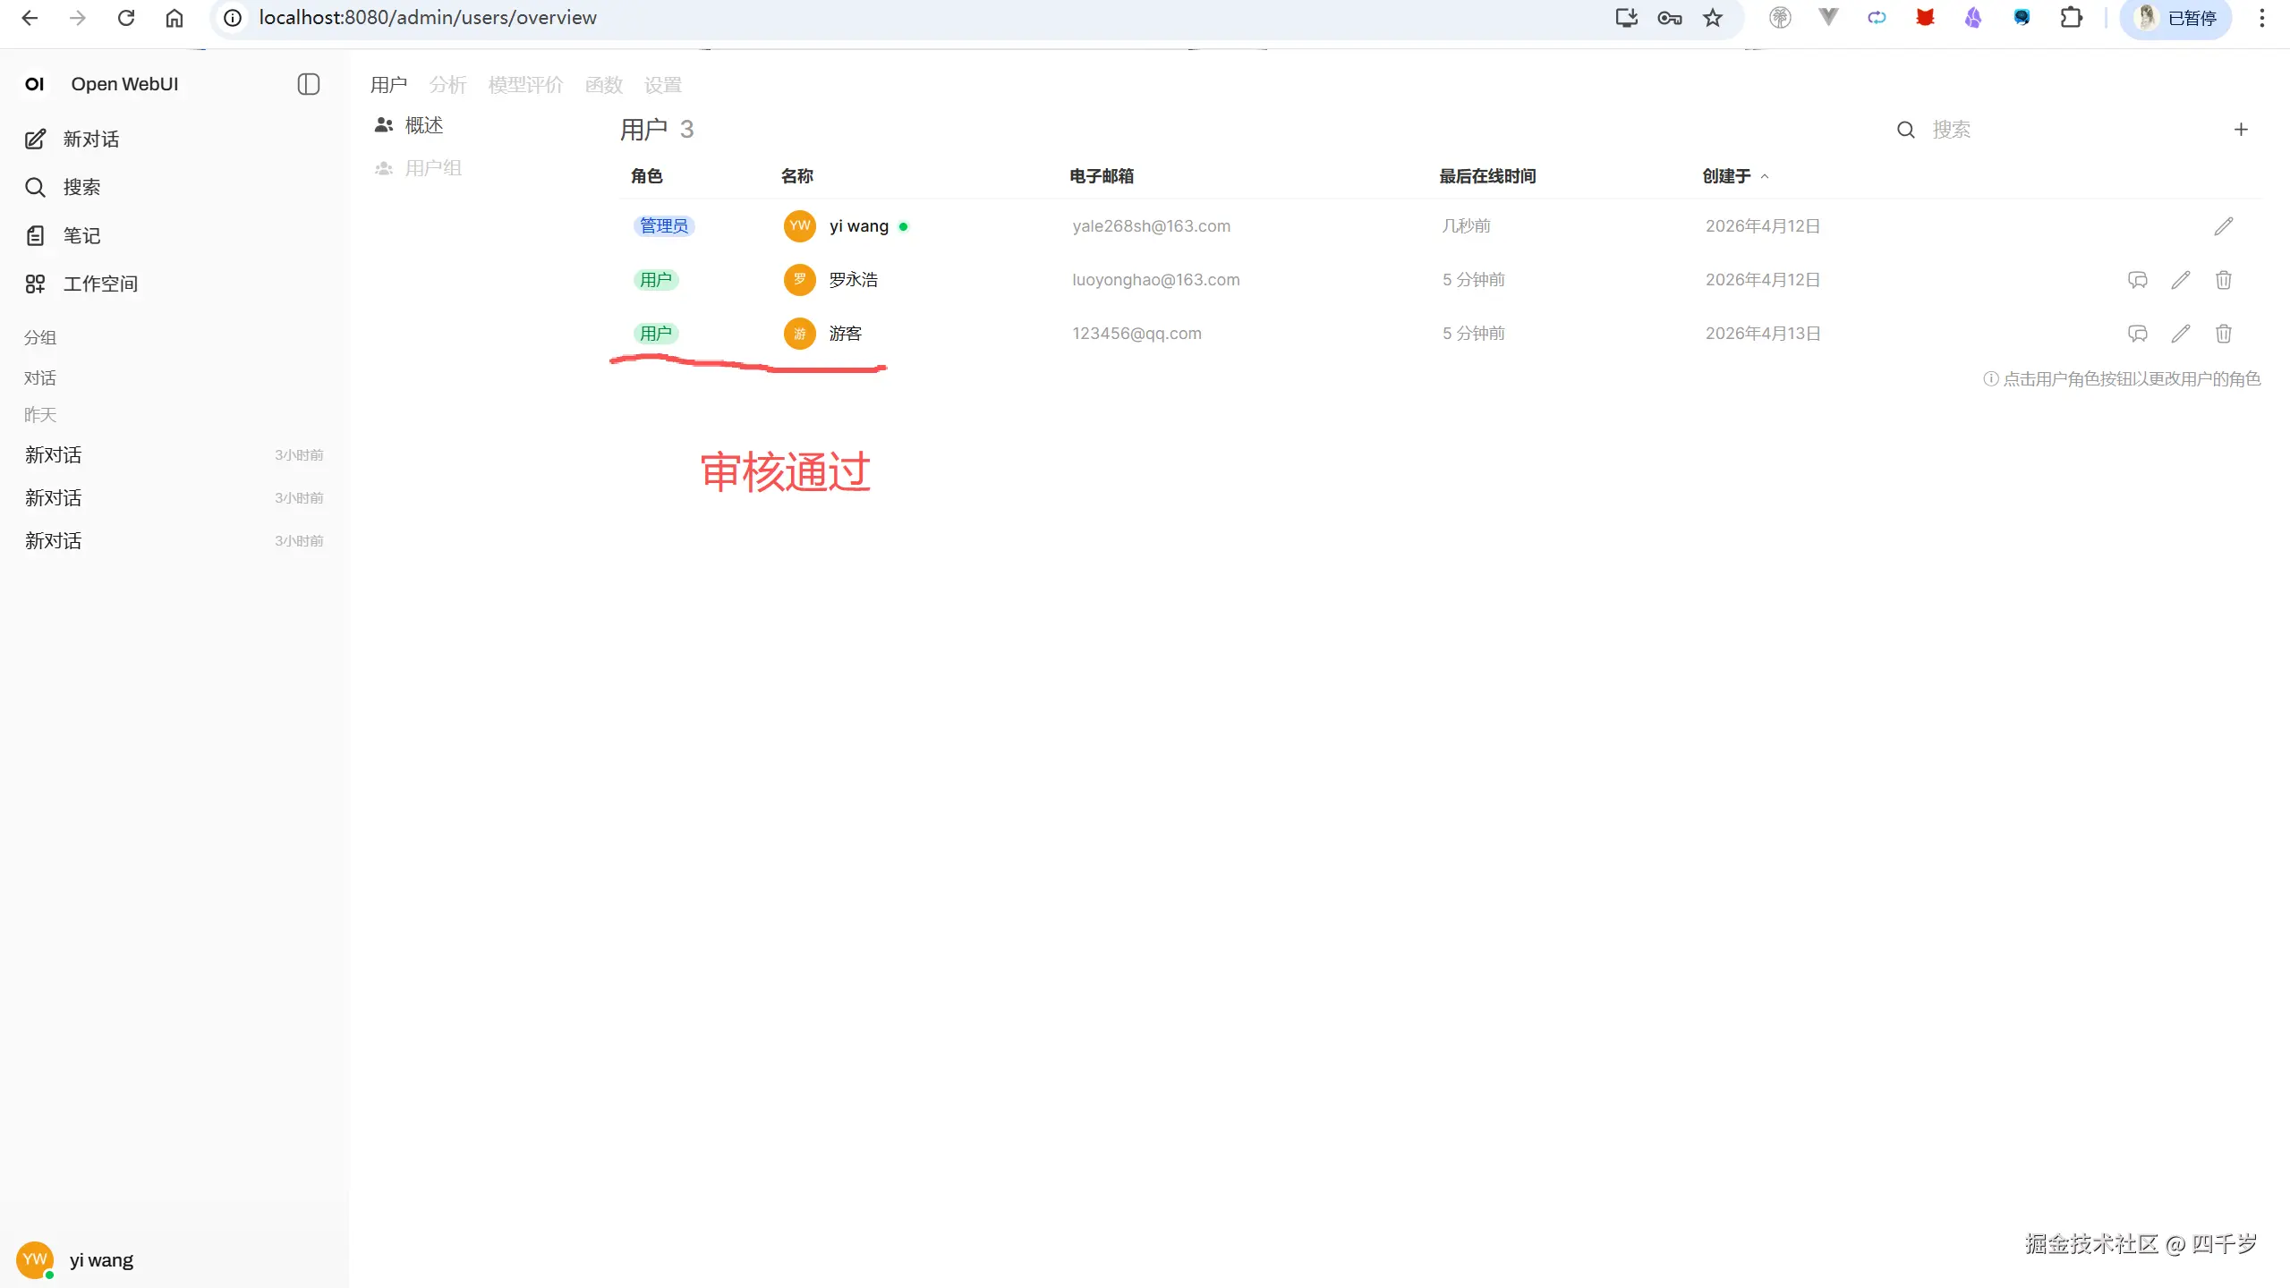The height and width of the screenshot is (1288, 2290).
Task: Toggle the 游客 role badge
Action: click(655, 334)
